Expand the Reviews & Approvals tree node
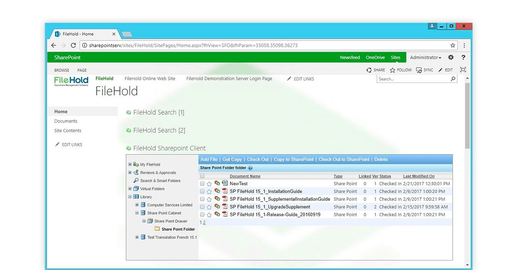The height and width of the screenshot is (270, 517). click(130, 172)
